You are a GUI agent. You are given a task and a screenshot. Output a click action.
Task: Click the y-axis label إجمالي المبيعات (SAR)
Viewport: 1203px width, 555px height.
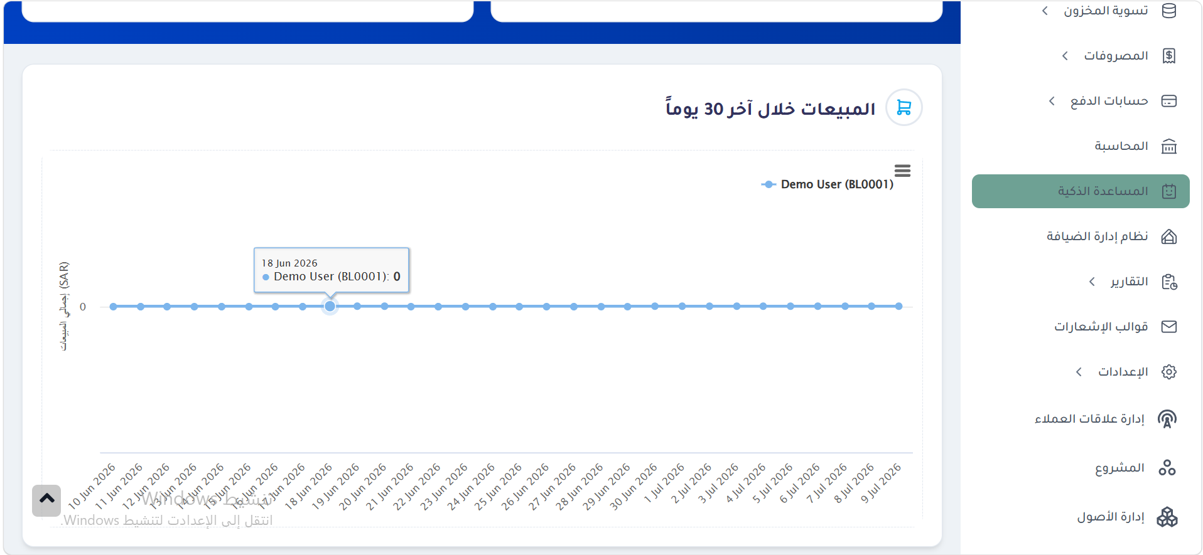(63, 306)
